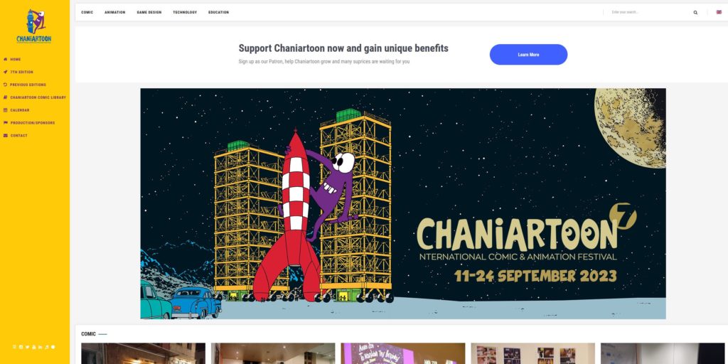
Task: Click the LinkedIn icon in sidebar footer
Action: [x=41, y=347]
